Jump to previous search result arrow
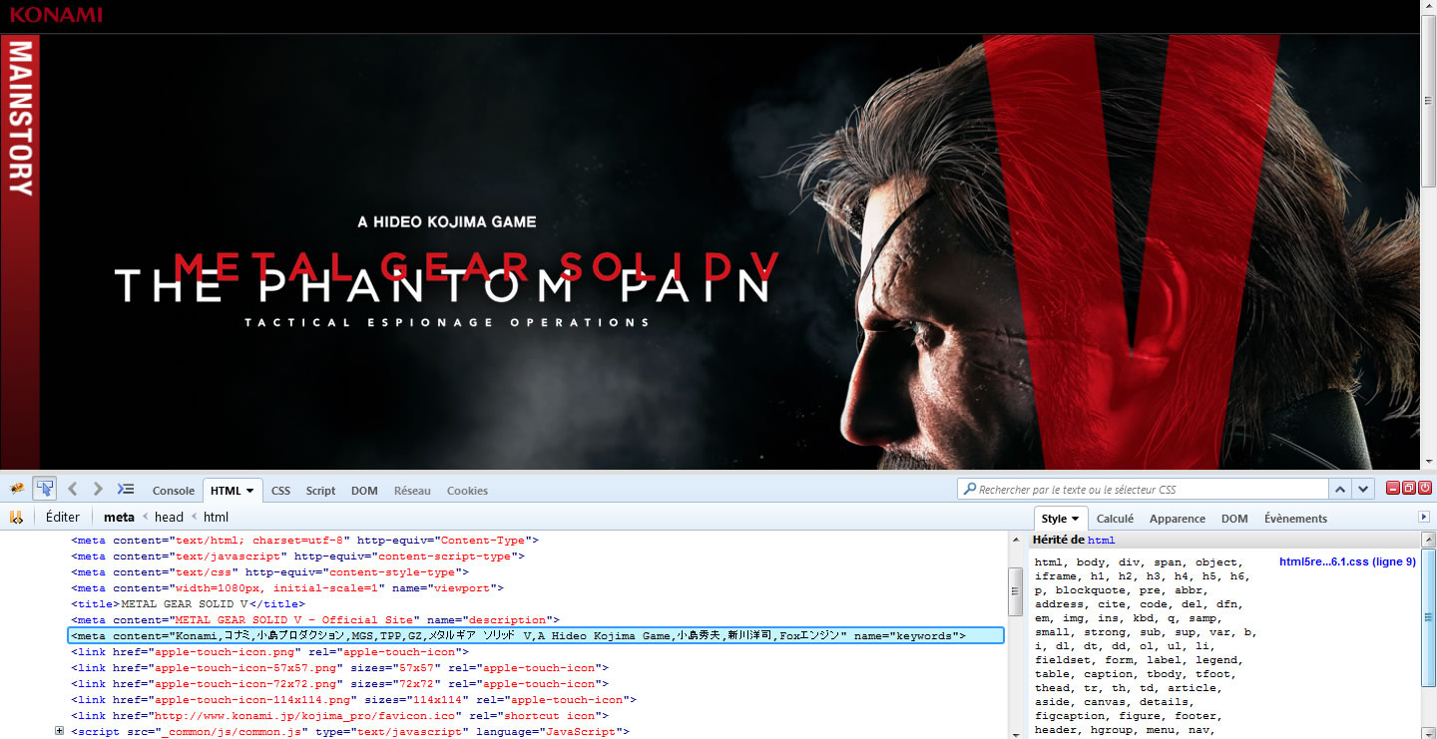Viewport: 1437px width, 739px height. (x=1341, y=490)
